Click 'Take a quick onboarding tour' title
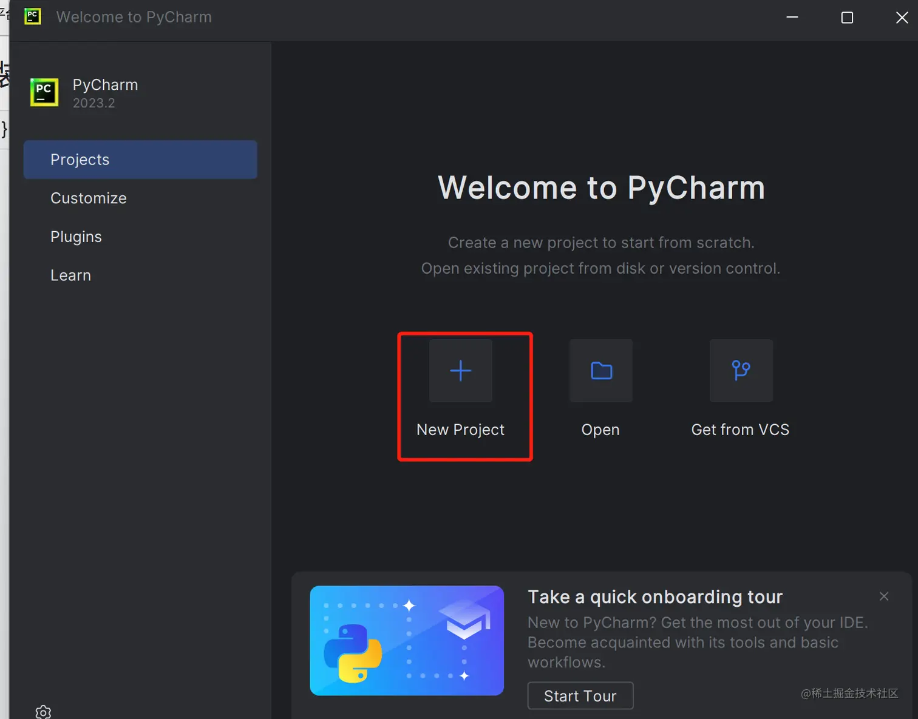This screenshot has height=719, width=918. pos(655,597)
